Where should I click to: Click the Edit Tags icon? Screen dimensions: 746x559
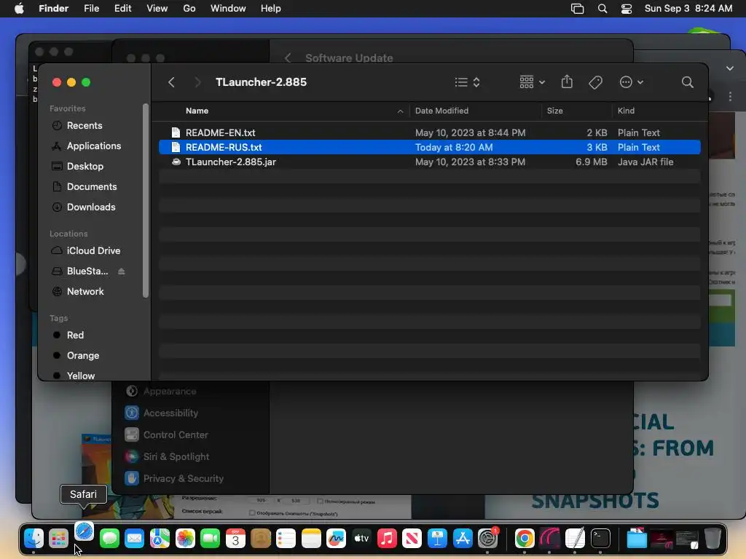coord(595,82)
